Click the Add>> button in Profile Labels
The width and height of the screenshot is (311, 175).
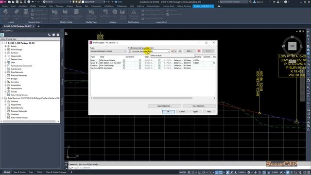tap(190, 51)
